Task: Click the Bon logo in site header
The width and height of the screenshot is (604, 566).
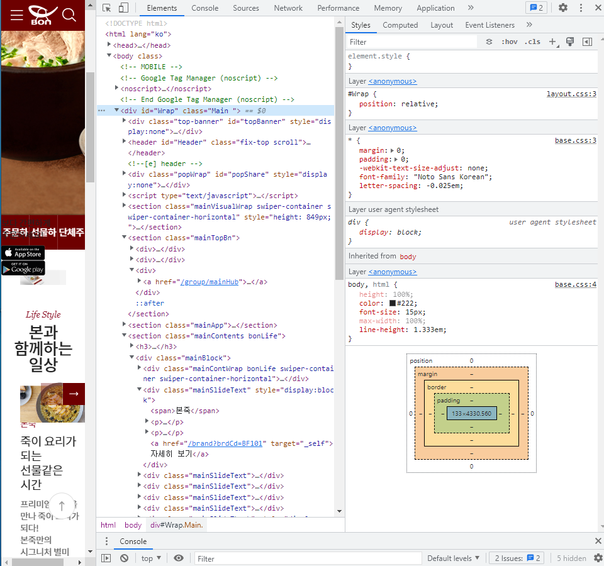Action: coord(42,15)
